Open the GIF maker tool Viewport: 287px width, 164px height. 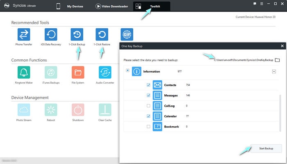pyautogui.click(x=127, y=34)
